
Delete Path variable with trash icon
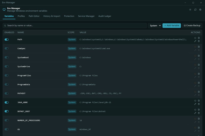click(x=199, y=41)
